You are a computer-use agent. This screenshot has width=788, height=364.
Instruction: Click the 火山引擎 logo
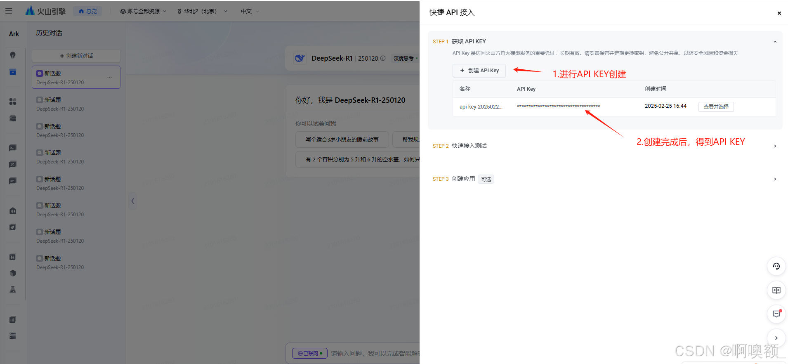pyautogui.click(x=45, y=11)
